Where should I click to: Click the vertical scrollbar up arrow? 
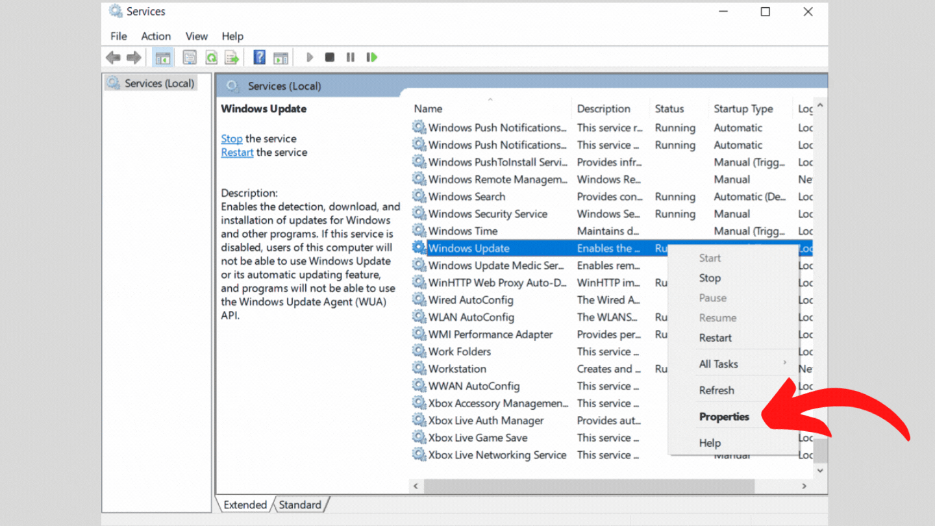[820, 106]
